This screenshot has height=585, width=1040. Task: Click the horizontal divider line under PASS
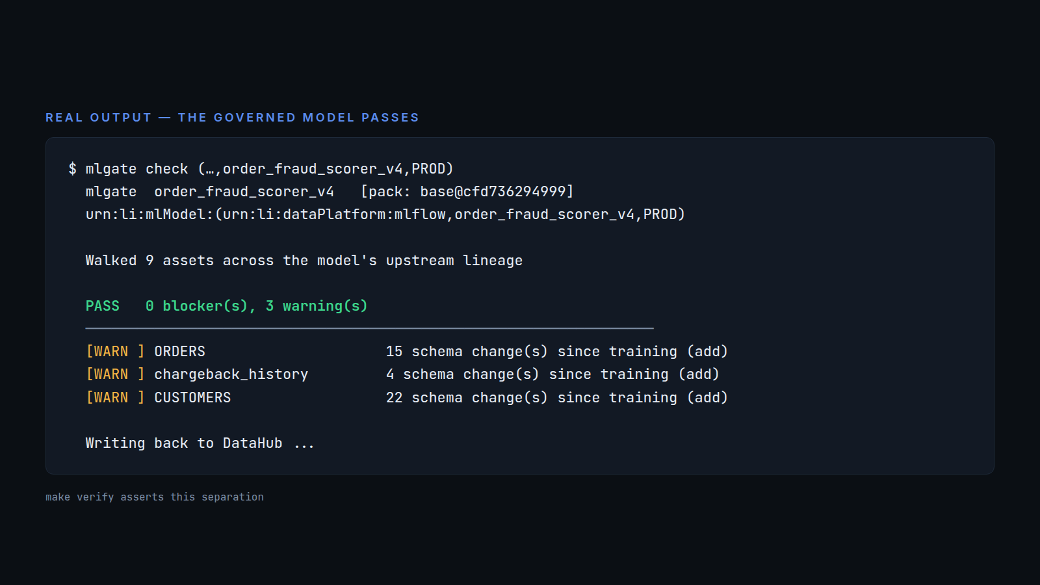[369, 328]
